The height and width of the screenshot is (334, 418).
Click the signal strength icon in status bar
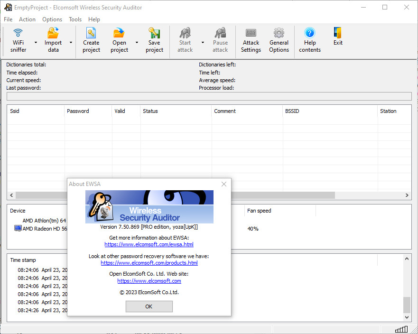401,329
